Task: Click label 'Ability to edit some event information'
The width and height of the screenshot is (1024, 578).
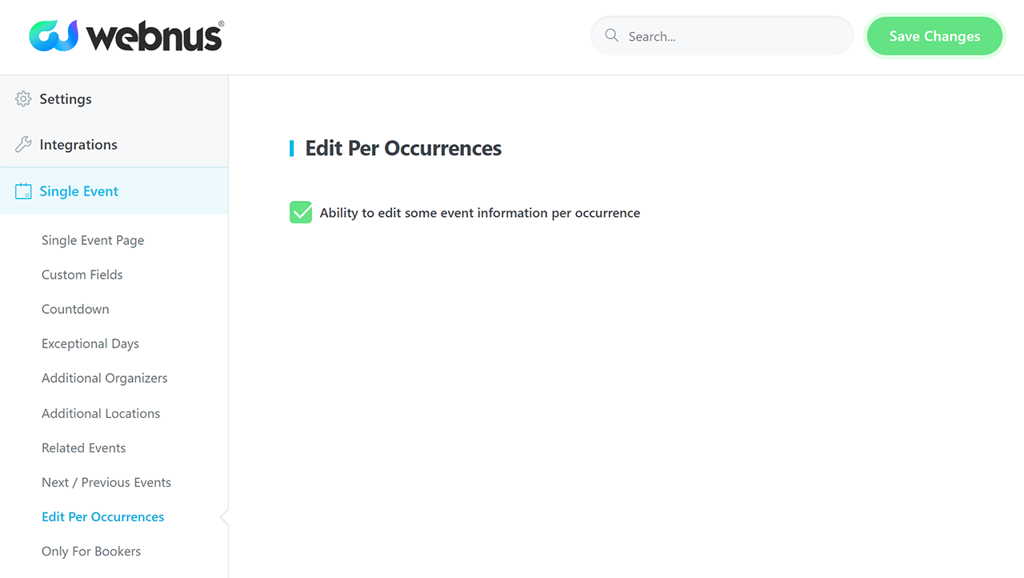Action: (480, 213)
